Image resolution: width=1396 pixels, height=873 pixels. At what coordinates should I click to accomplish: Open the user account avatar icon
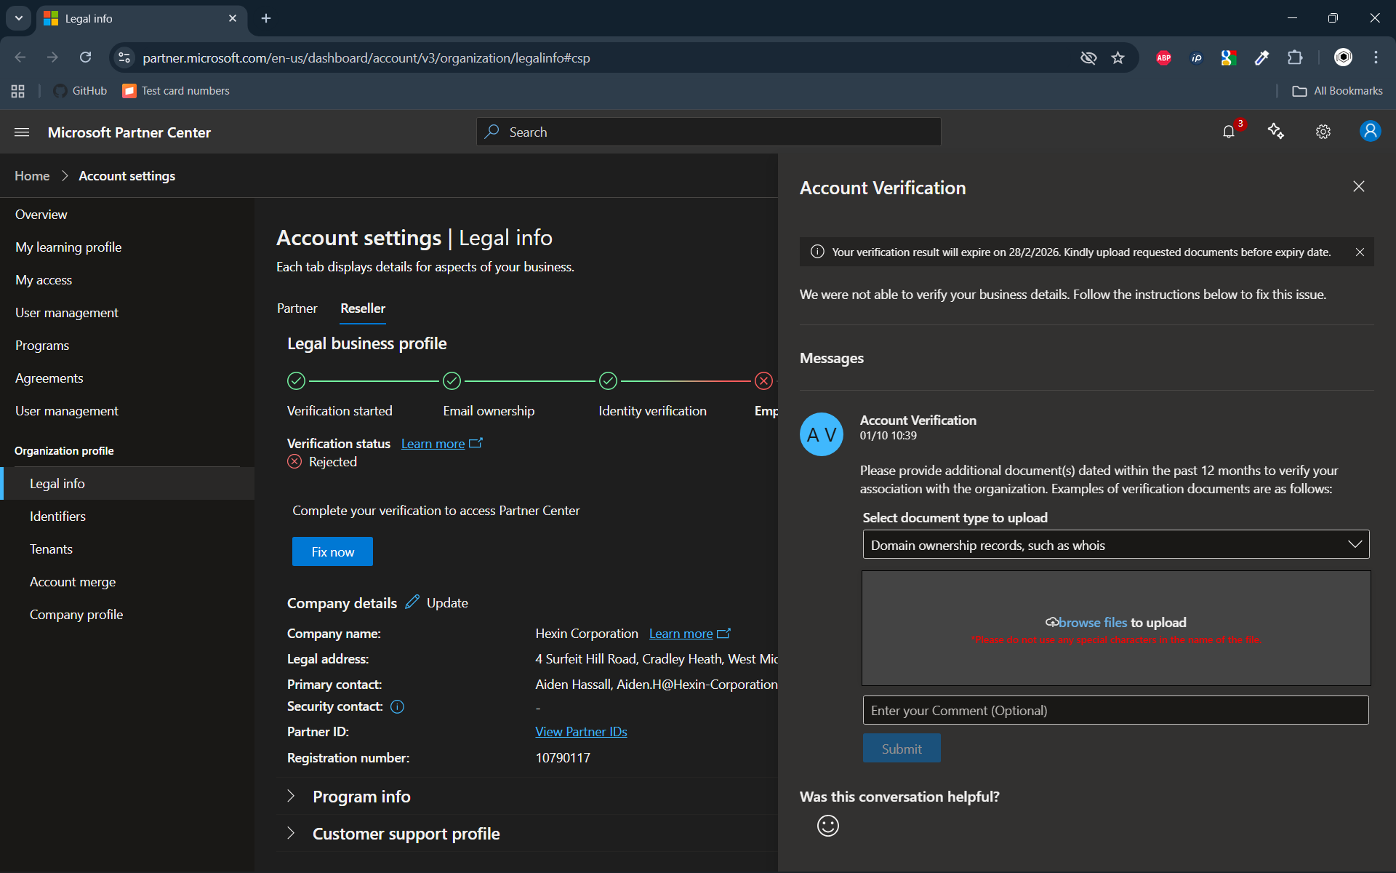point(1370,132)
